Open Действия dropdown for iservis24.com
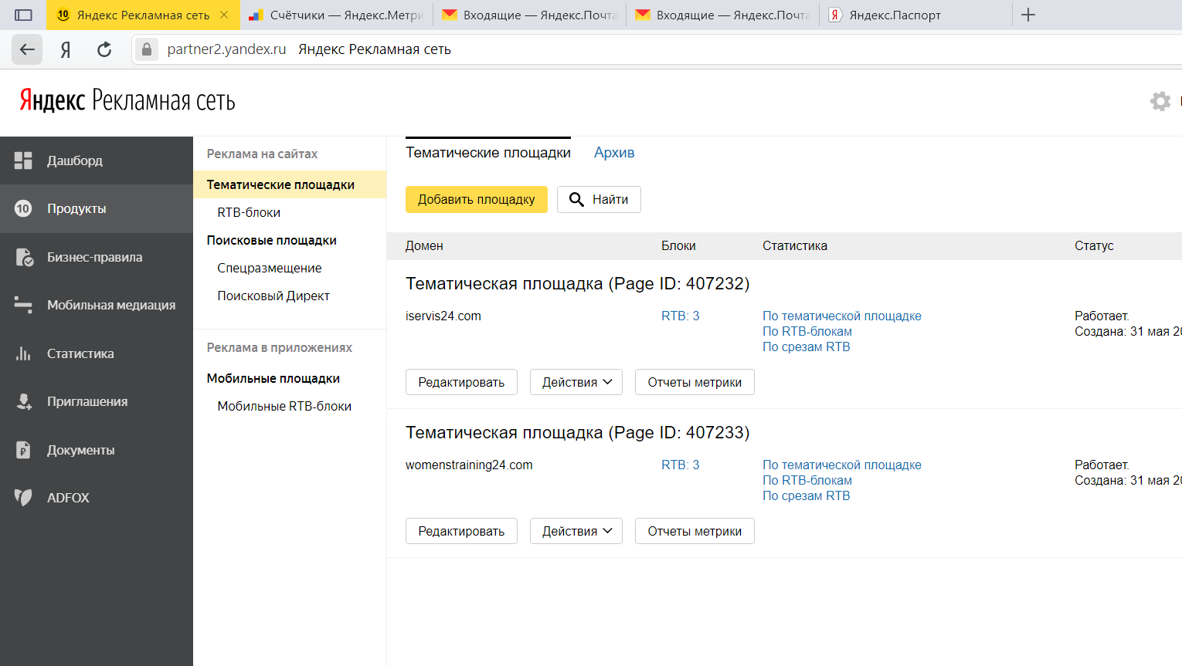Viewport: 1182px width, 666px height. click(x=576, y=382)
